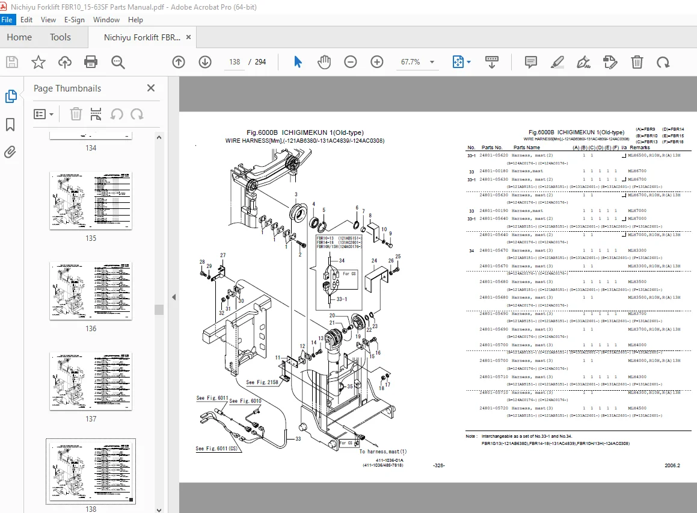This screenshot has height=513, width=697.
Task: Save the file with floppy disk icon
Action: [12, 62]
